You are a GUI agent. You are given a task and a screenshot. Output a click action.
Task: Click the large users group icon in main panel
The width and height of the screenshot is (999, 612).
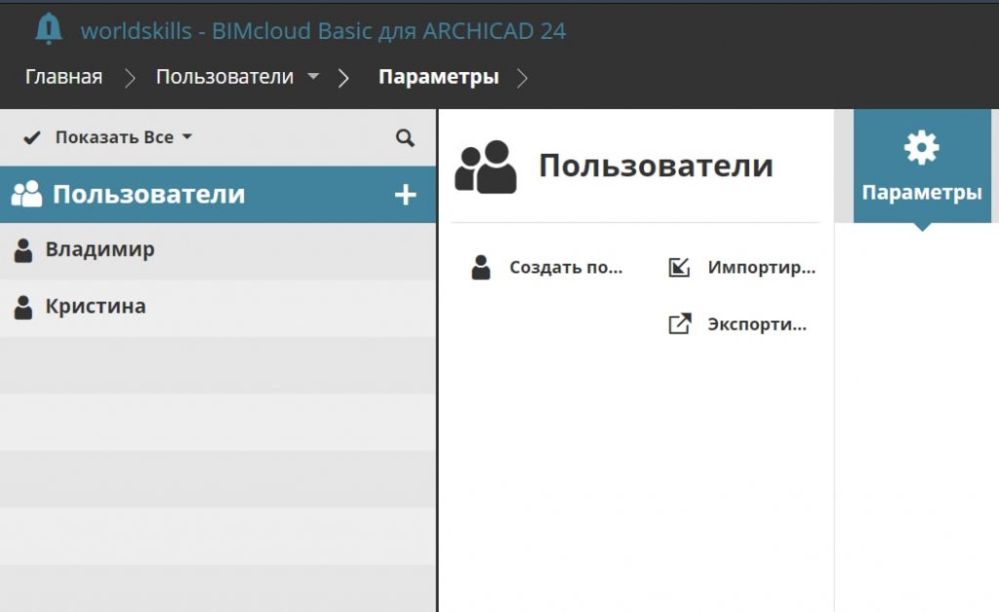pyautogui.click(x=486, y=167)
